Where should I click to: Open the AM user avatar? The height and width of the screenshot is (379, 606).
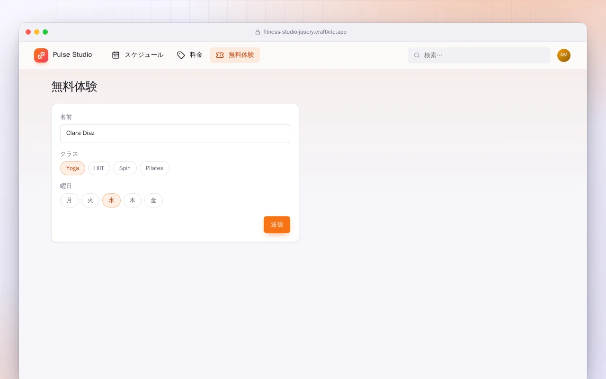(x=564, y=55)
